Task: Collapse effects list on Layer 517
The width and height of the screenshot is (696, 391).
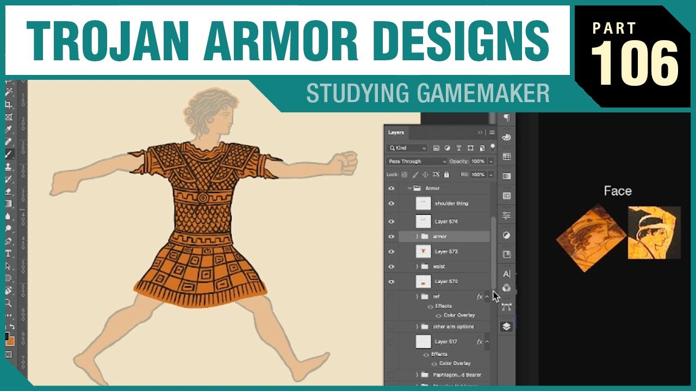Action: coord(487,342)
